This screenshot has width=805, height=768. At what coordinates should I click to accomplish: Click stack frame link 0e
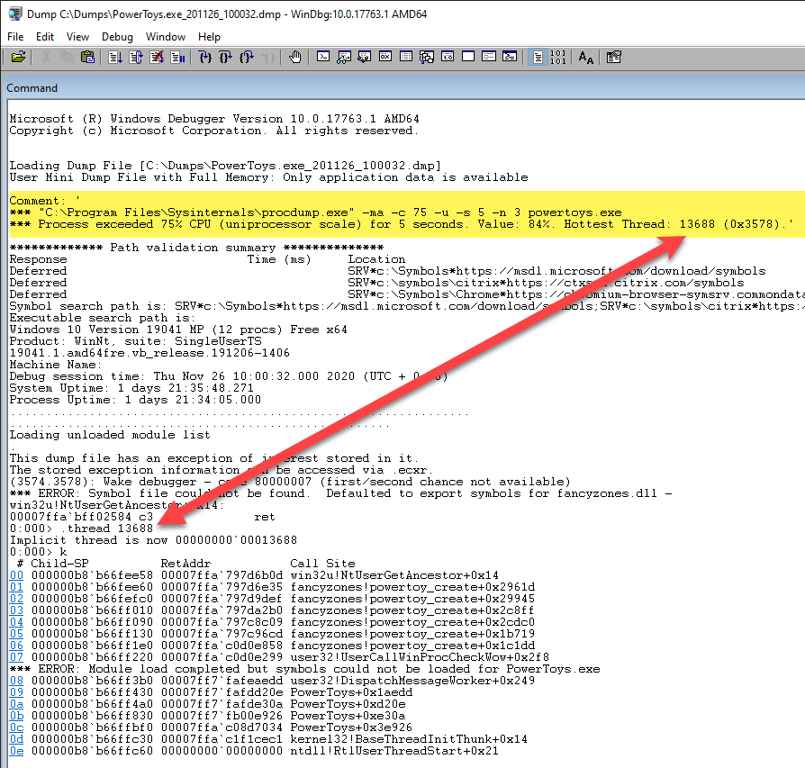[16, 751]
